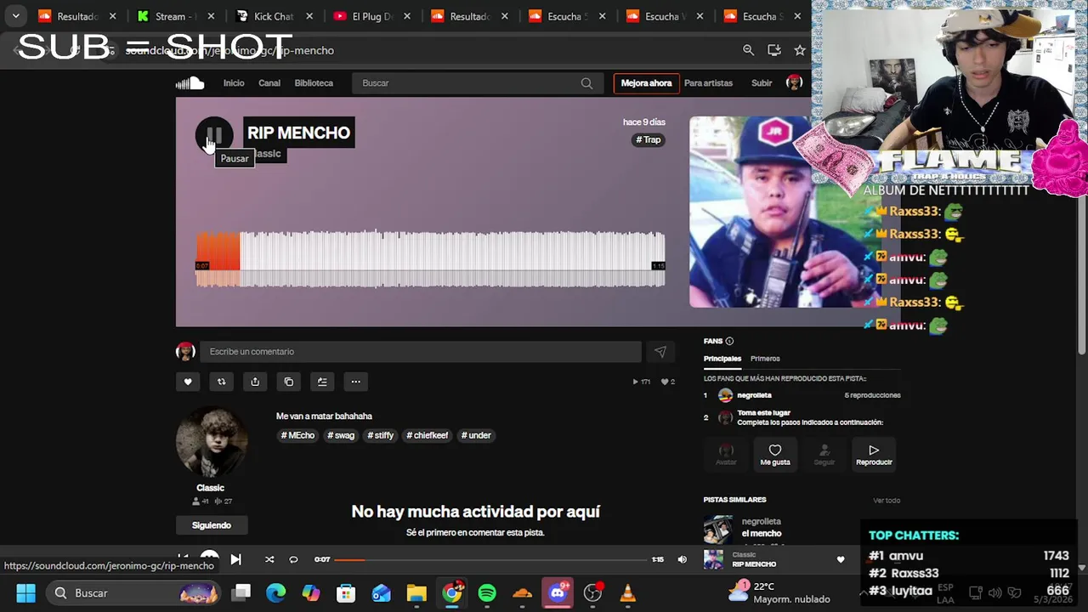The width and height of the screenshot is (1088, 612).
Task: Add track to next up queue
Action: point(322,382)
